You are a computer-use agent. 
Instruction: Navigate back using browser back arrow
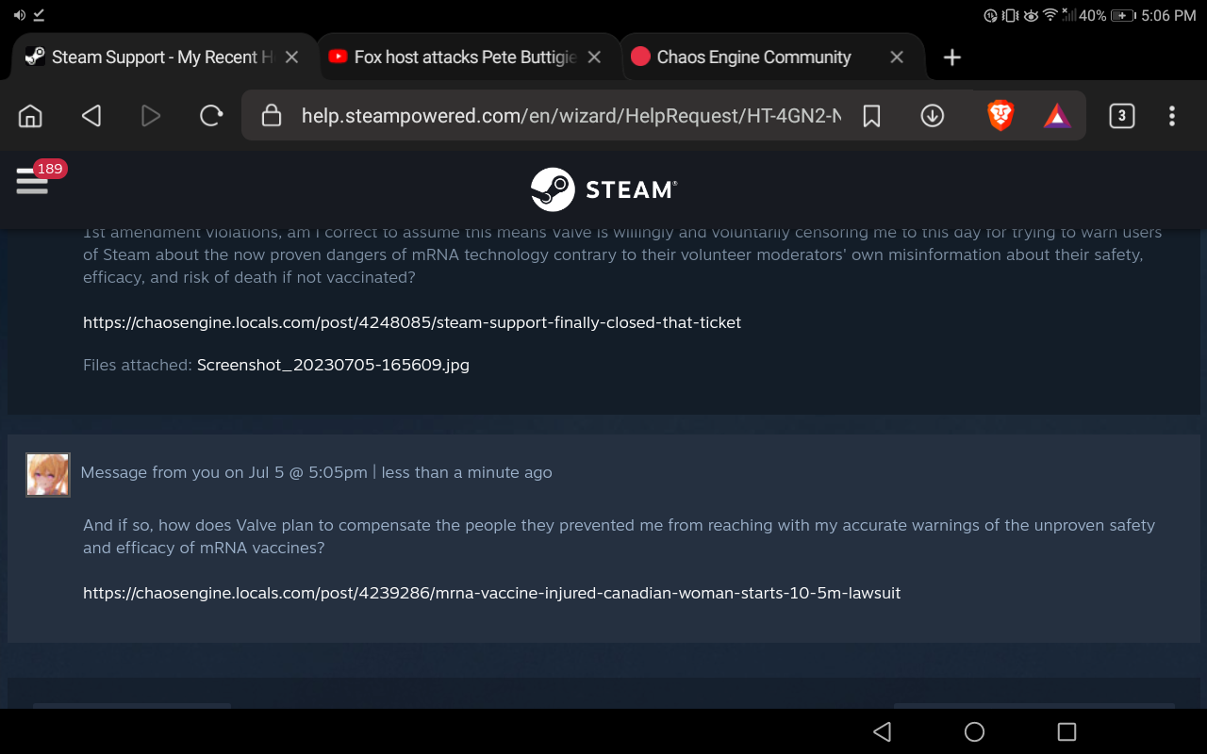[91, 116]
